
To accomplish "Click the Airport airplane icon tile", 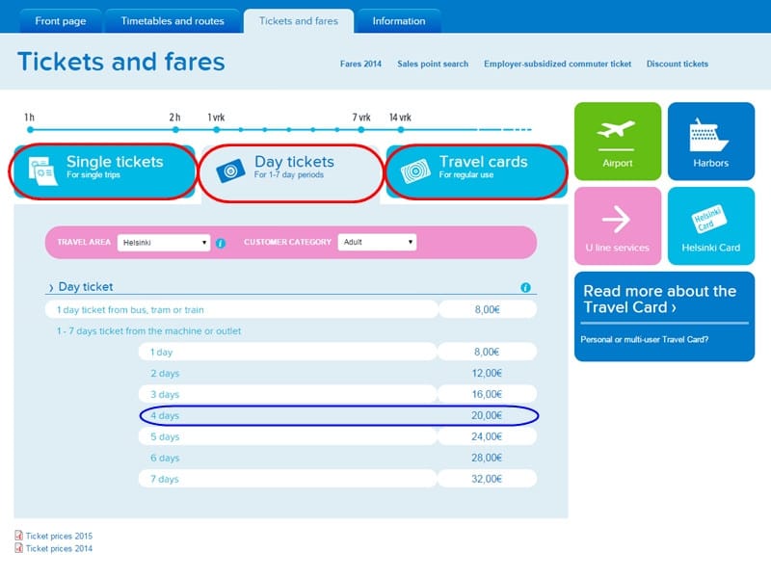I will tap(618, 141).
